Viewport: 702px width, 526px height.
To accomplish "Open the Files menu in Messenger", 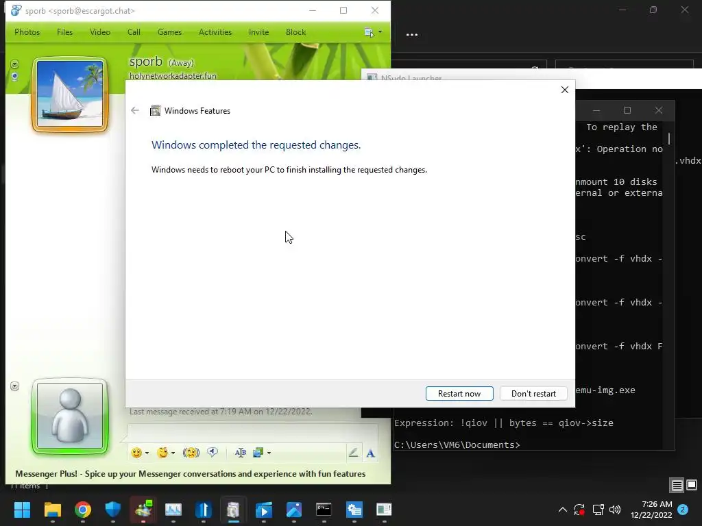I will coord(64,32).
